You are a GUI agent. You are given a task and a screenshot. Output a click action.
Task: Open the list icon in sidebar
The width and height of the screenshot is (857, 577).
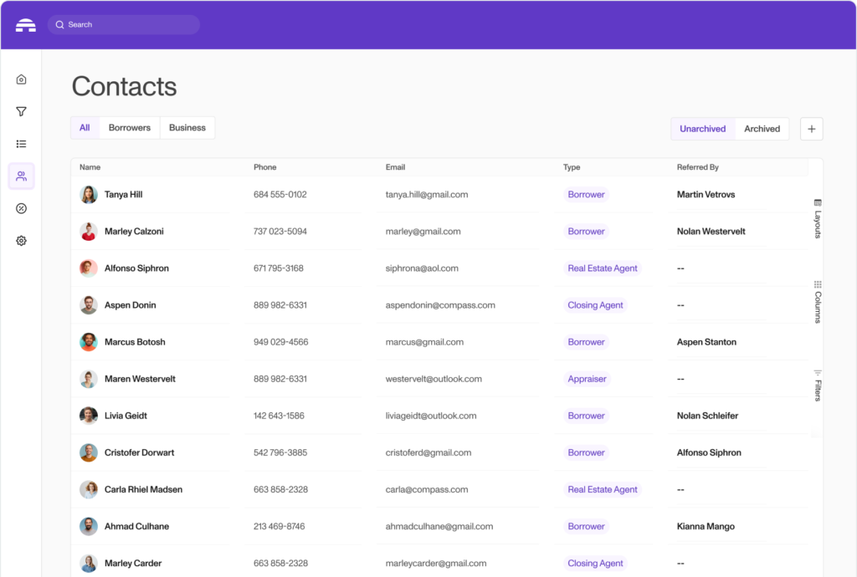coord(21,144)
